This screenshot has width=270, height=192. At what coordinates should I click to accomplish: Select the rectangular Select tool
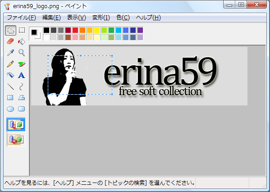[22, 31]
